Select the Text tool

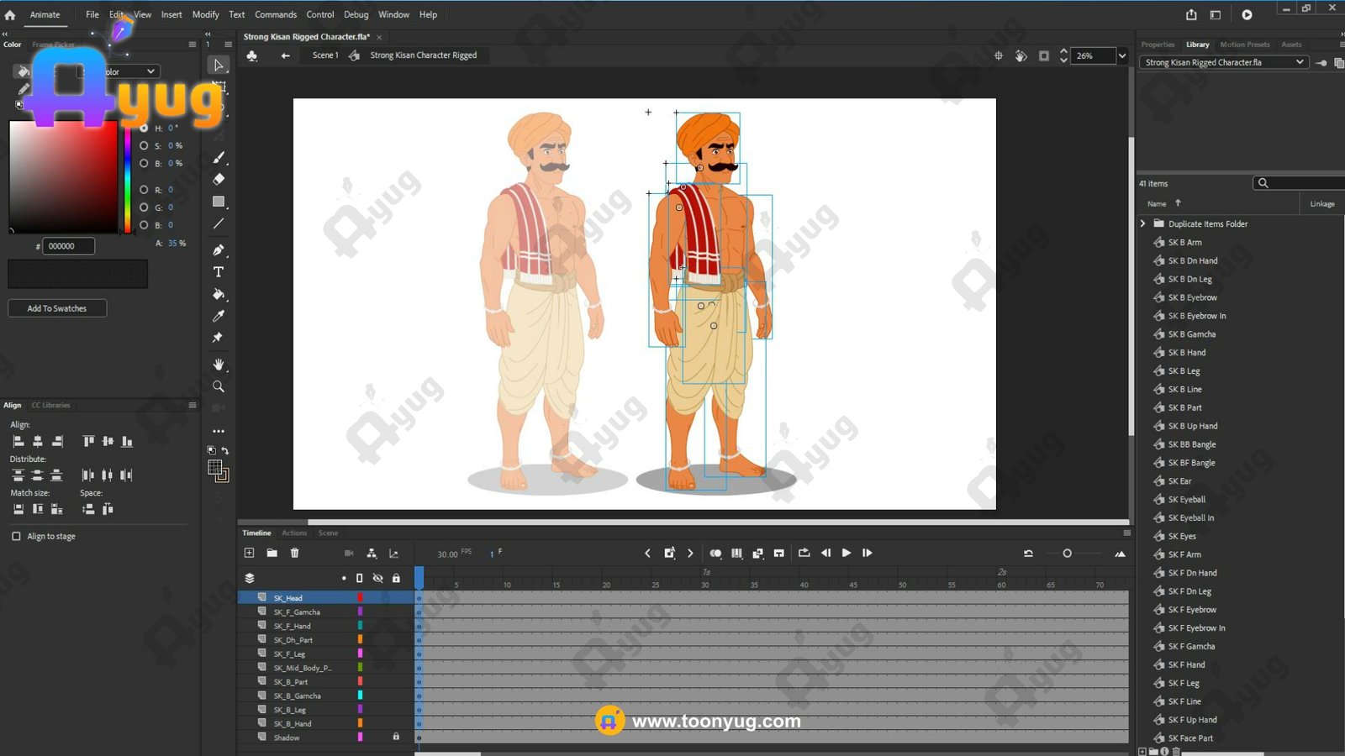(219, 272)
